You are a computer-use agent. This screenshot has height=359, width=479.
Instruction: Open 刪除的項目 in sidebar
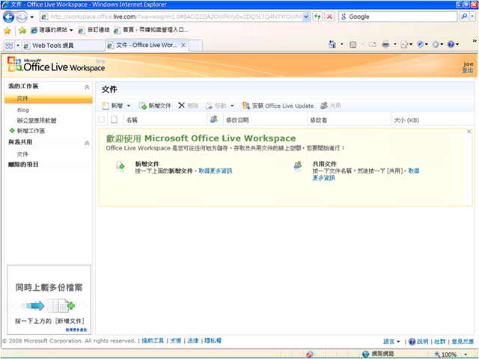pos(23,165)
